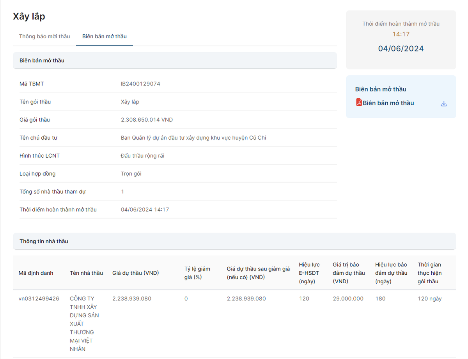Click the 14:17 time in the side card
Viewport: 468px width, 359px height.
pos(401,34)
